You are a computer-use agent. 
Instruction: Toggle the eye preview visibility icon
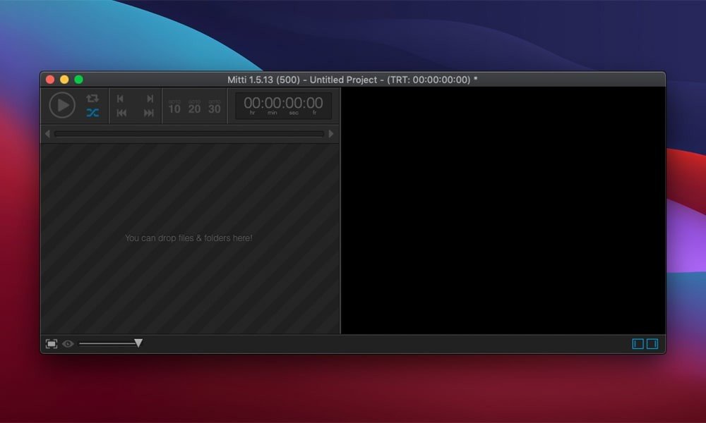coord(68,344)
